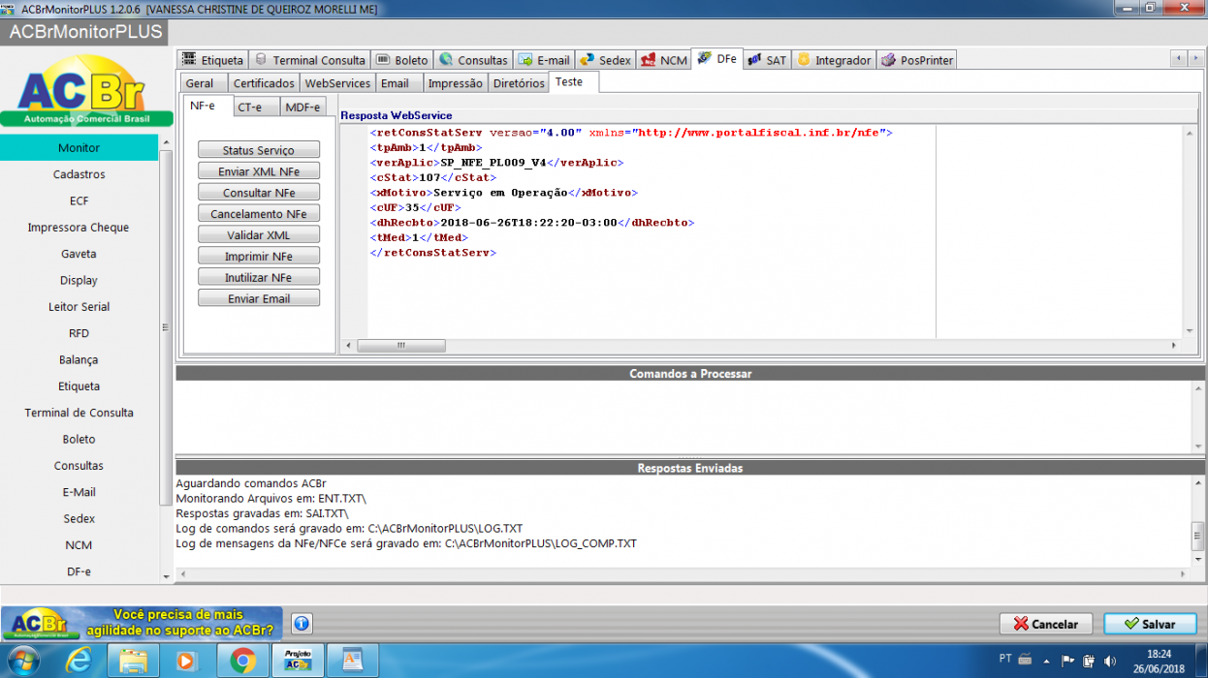Open Display in the sidebar
Image resolution: width=1208 pixels, height=678 pixels.
(x=79, y=280)
